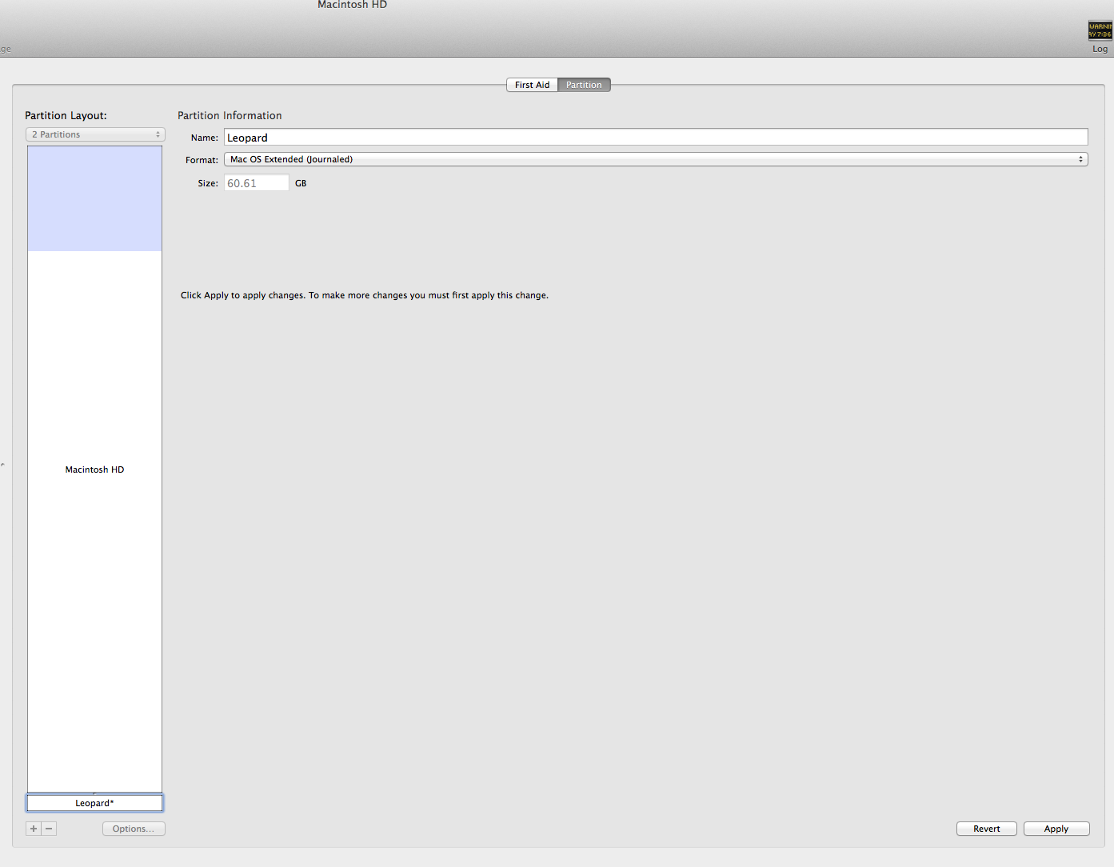Click the Partition Layout heading
The height and width of the screenshot is (867, 1114).
(x=66, y=116)
